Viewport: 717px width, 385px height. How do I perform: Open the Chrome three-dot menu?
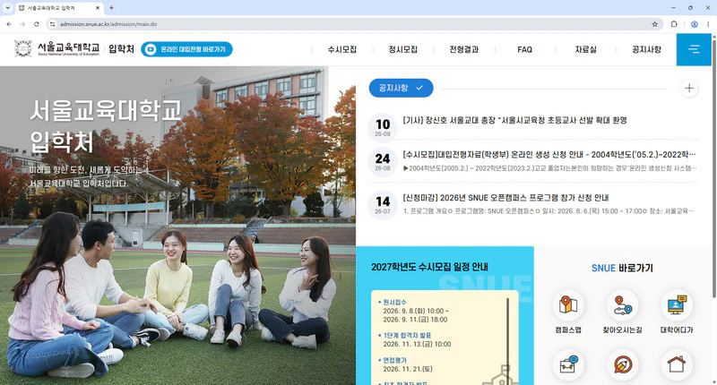[x=708, y=24]
